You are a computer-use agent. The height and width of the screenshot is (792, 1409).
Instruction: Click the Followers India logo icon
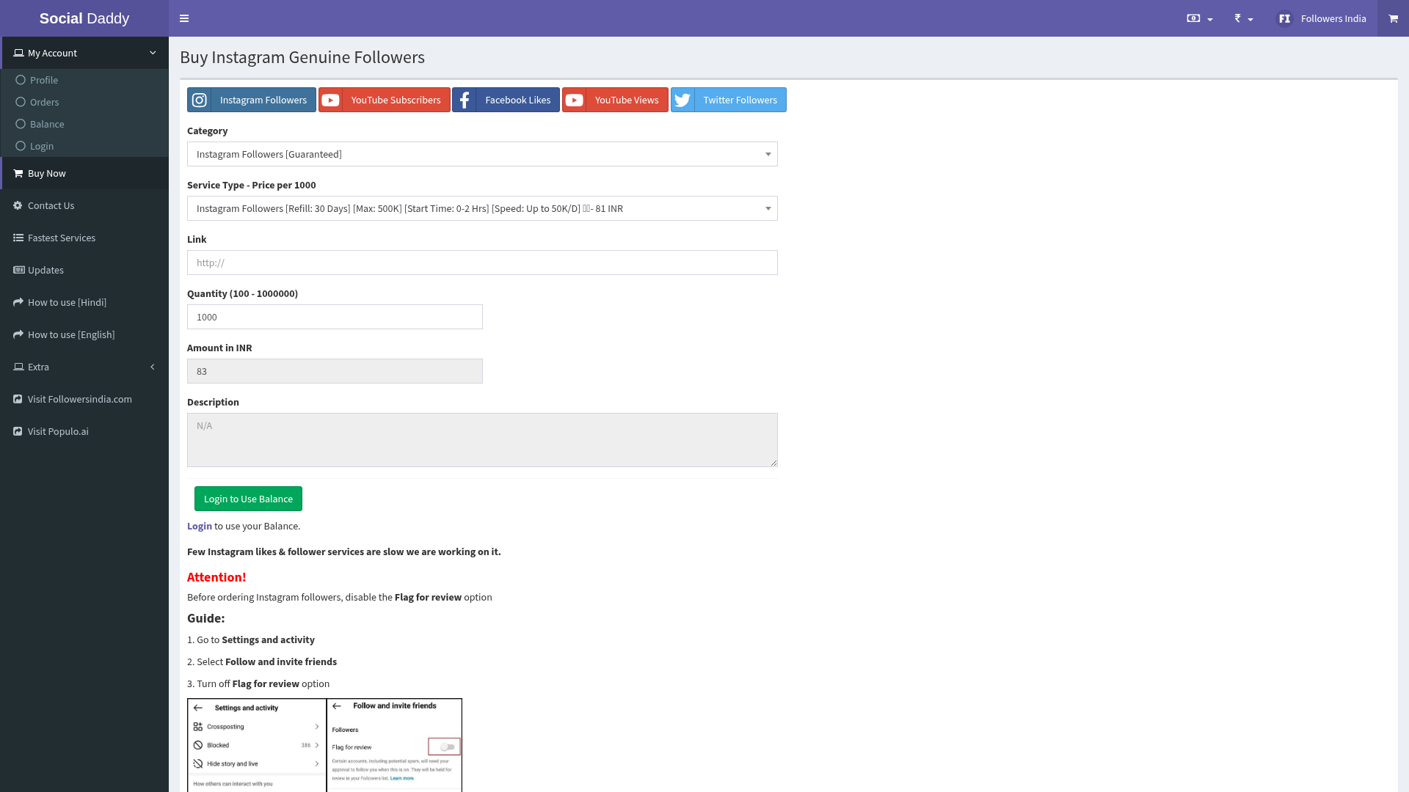point(1284,18)
